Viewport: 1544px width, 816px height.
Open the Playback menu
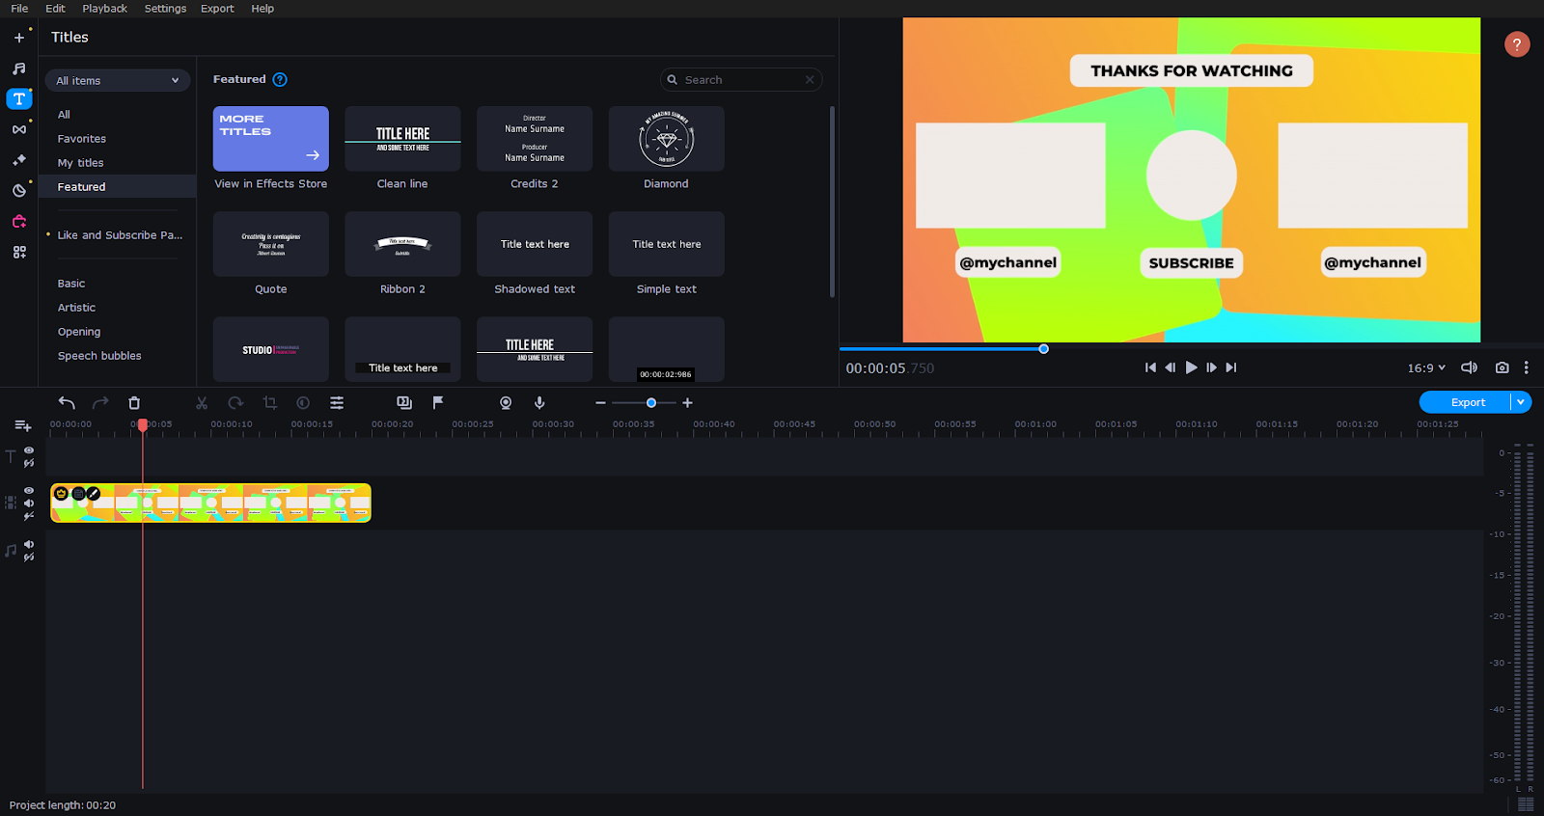click(104, 9)
